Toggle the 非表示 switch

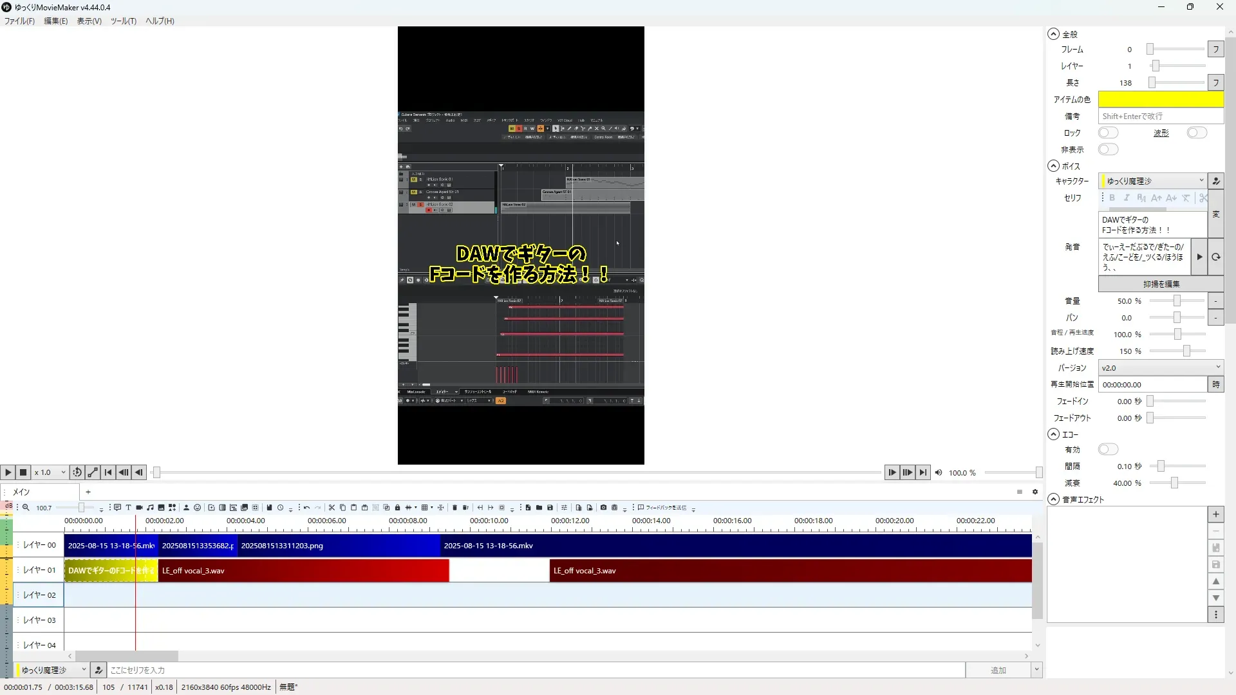(1108, 149)
